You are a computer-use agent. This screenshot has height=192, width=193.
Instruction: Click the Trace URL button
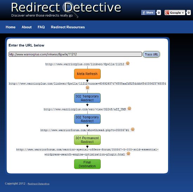[x=151, y=54]
